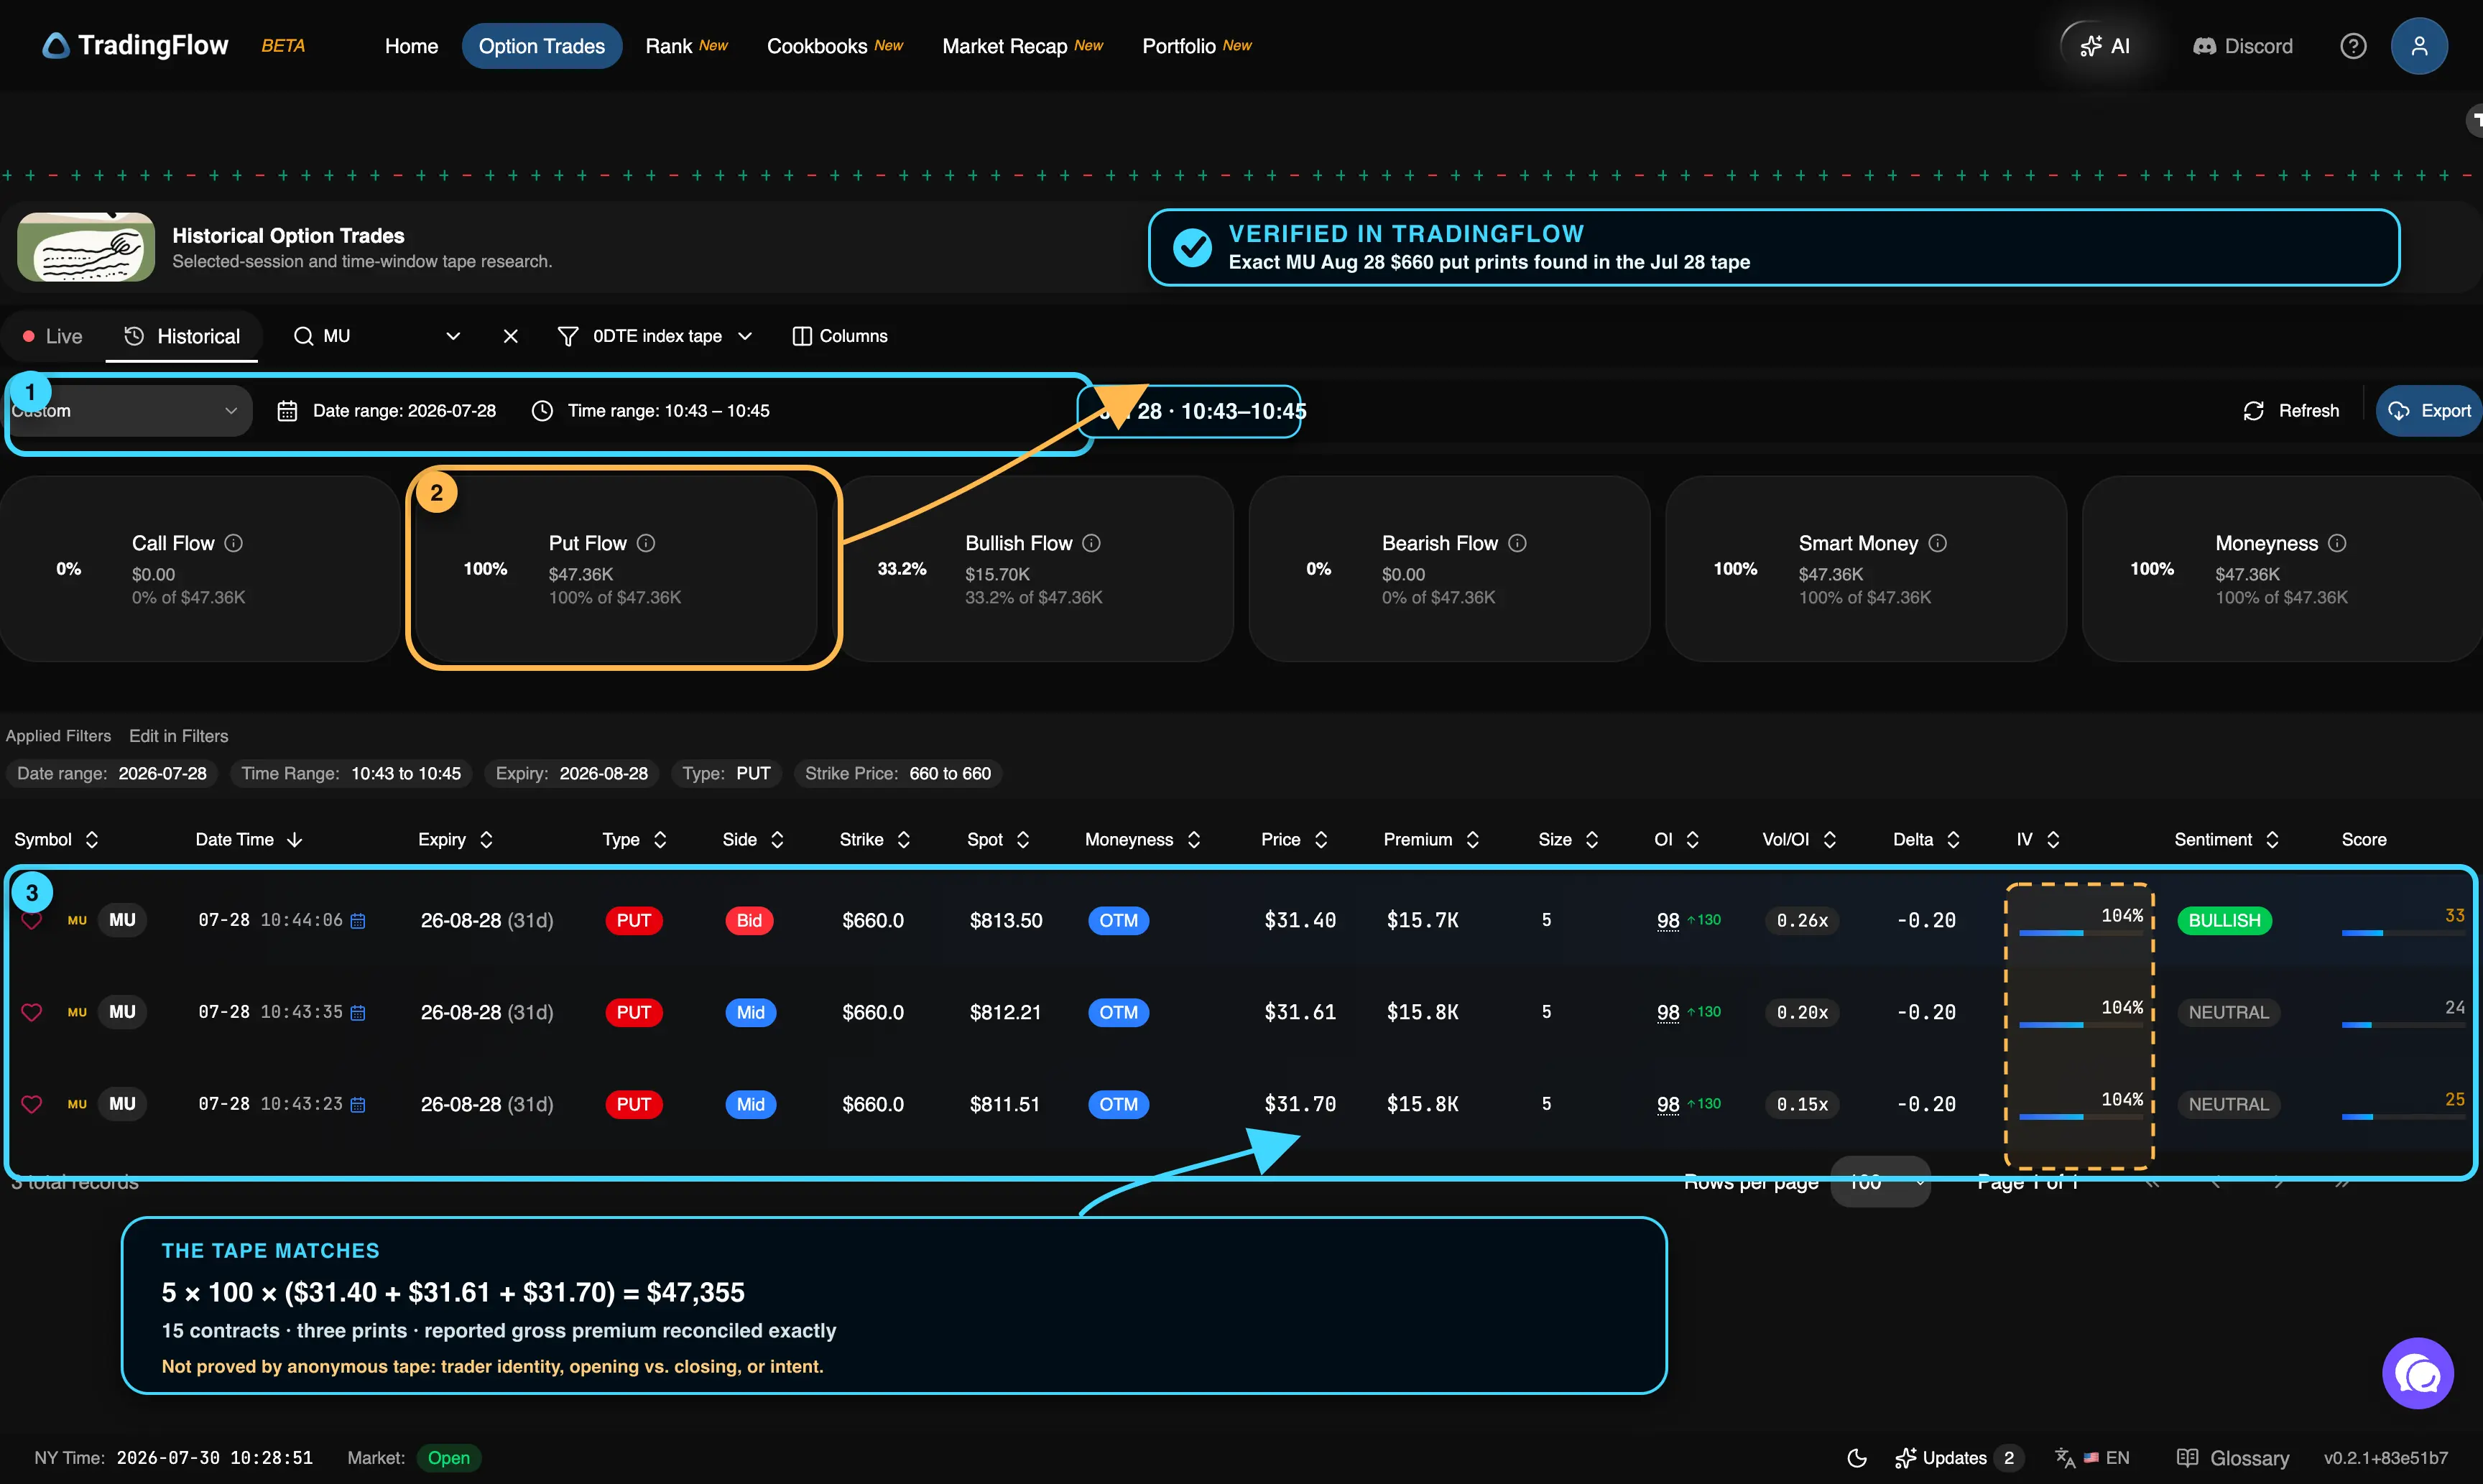Sort by Sentiment column
Screen dimensions: 2483x1484
pos(2226,840)
